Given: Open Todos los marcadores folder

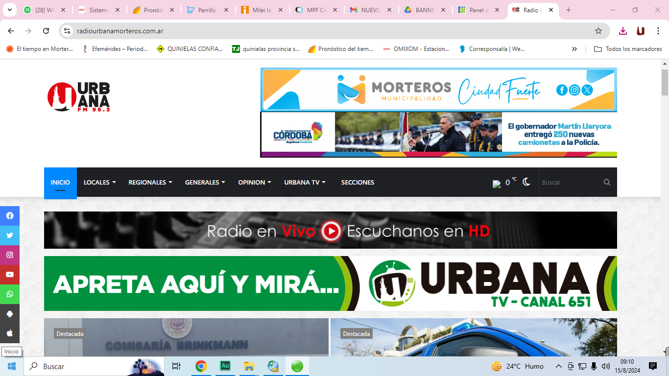Looking at the screenshot, I should (x=628, y=49).
